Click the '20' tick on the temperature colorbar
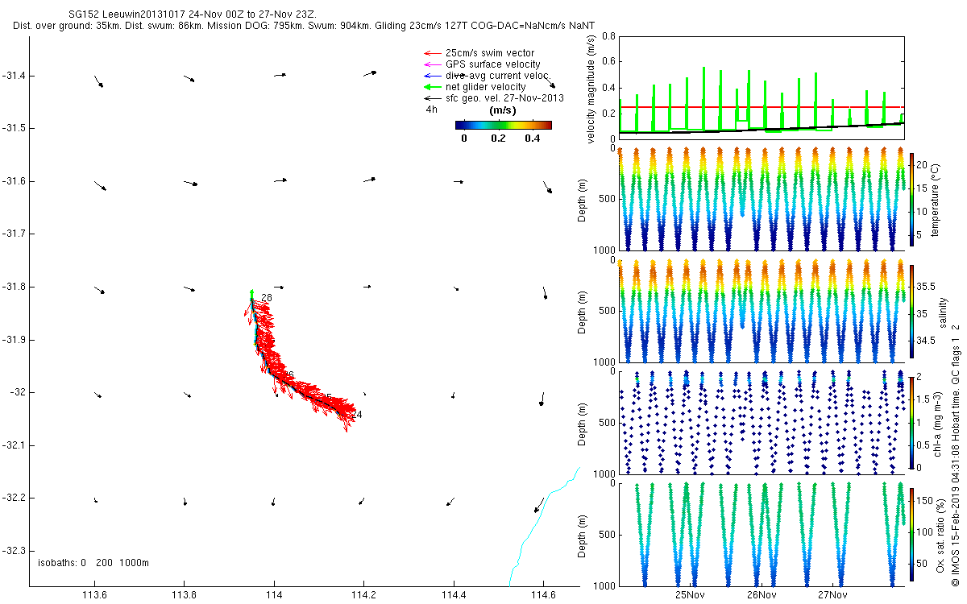Viewport: 967px width, 604px height. 923,163
